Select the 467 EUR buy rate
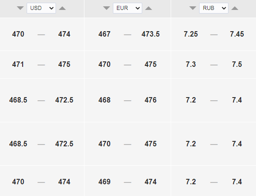Image resolution: width=256 pixels, height=196 pixels. coord(104,34)
